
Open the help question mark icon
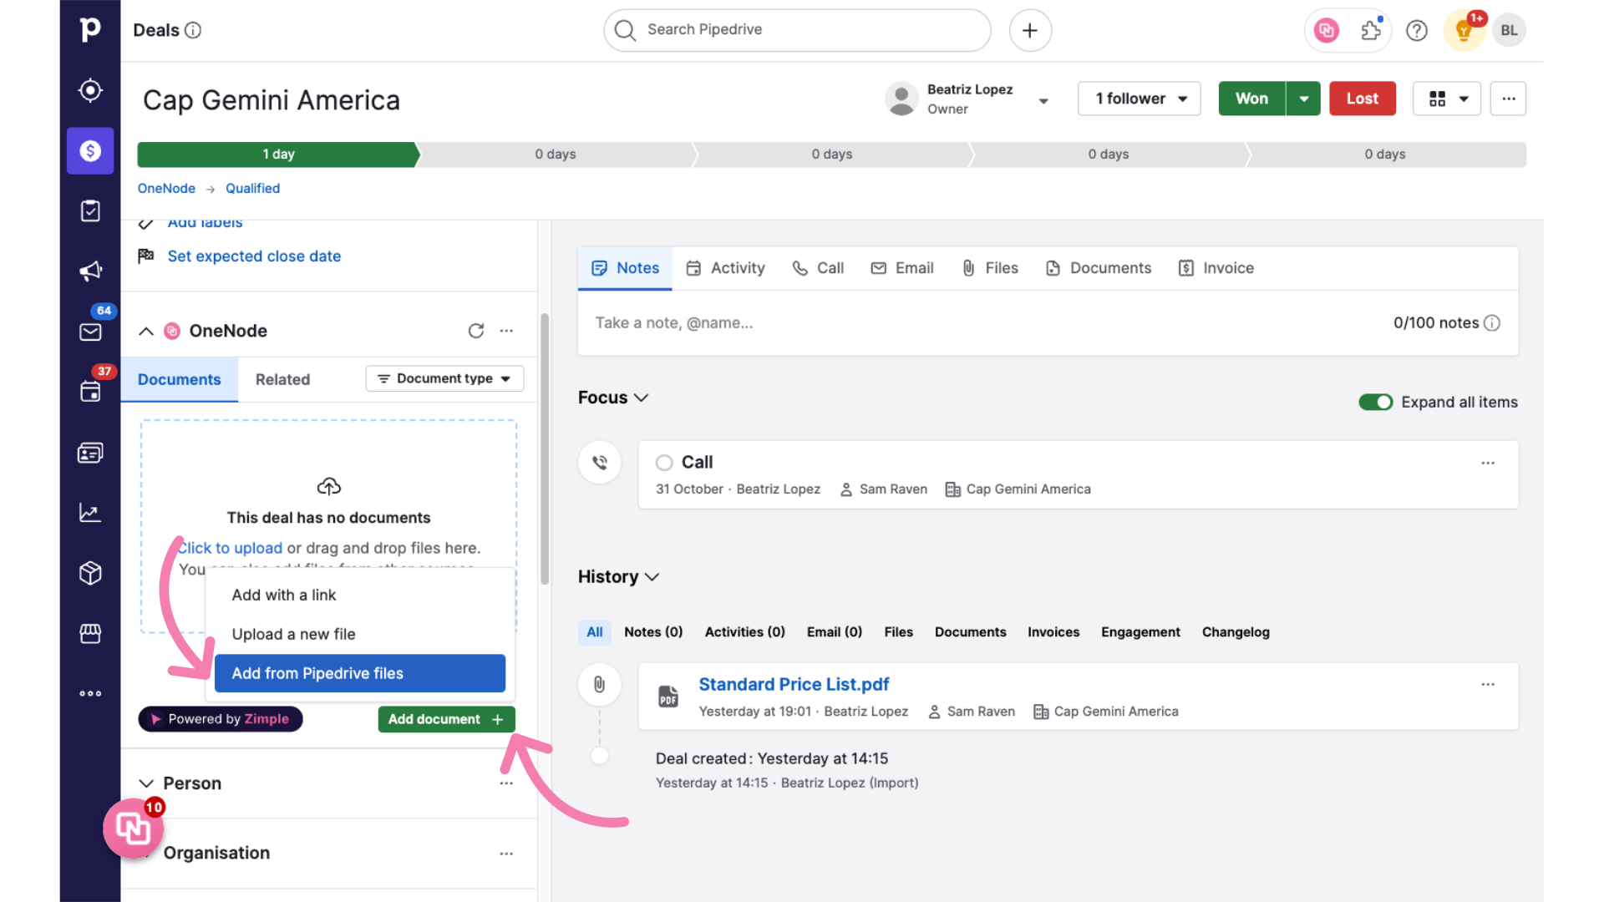(x=1417, y=31)
